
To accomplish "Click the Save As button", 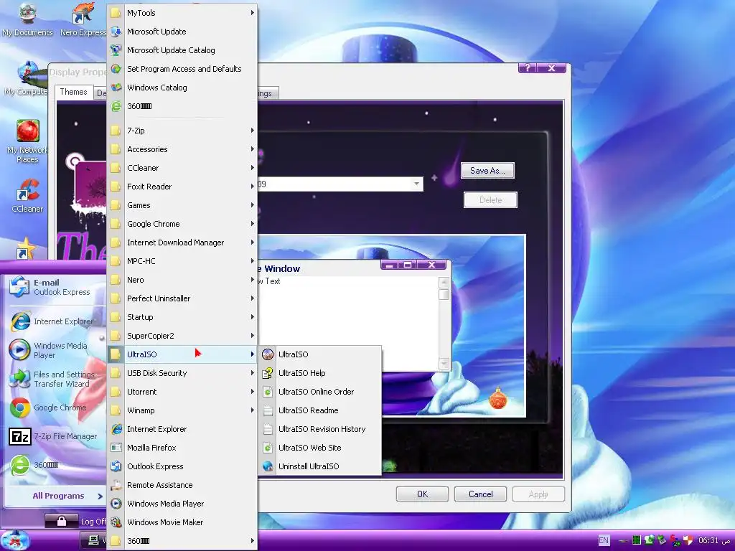I will click(487, 171).
